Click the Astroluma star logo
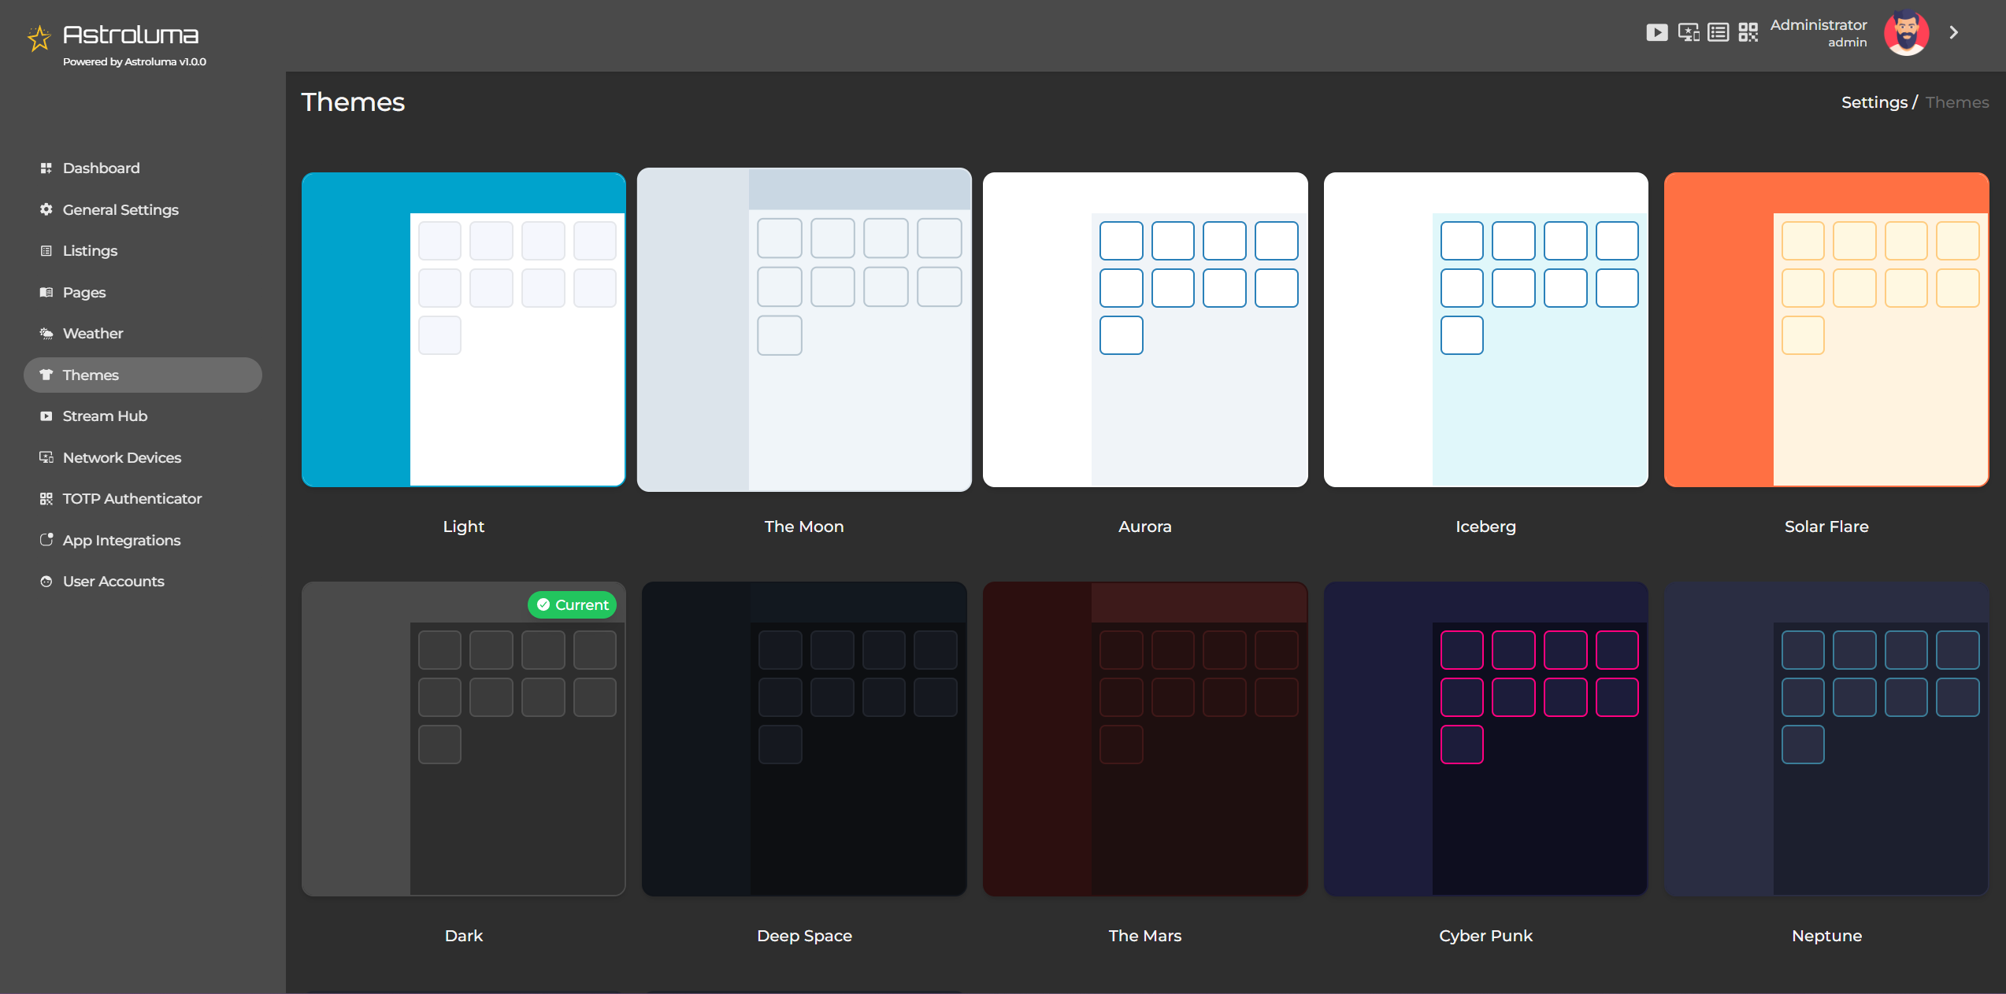The height and width of the screenshot is (994, 2006). point(39,35)
